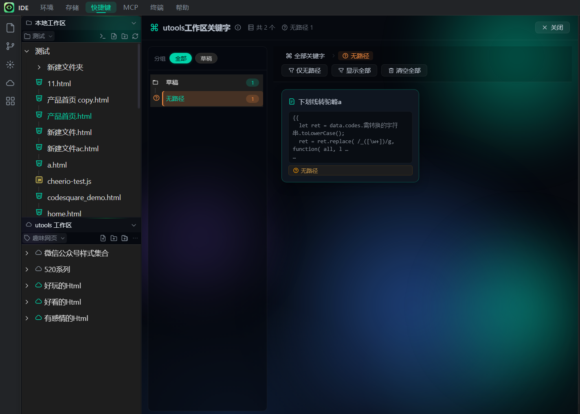Click the 无路径 tag at the card bottom

click(350, 171)
